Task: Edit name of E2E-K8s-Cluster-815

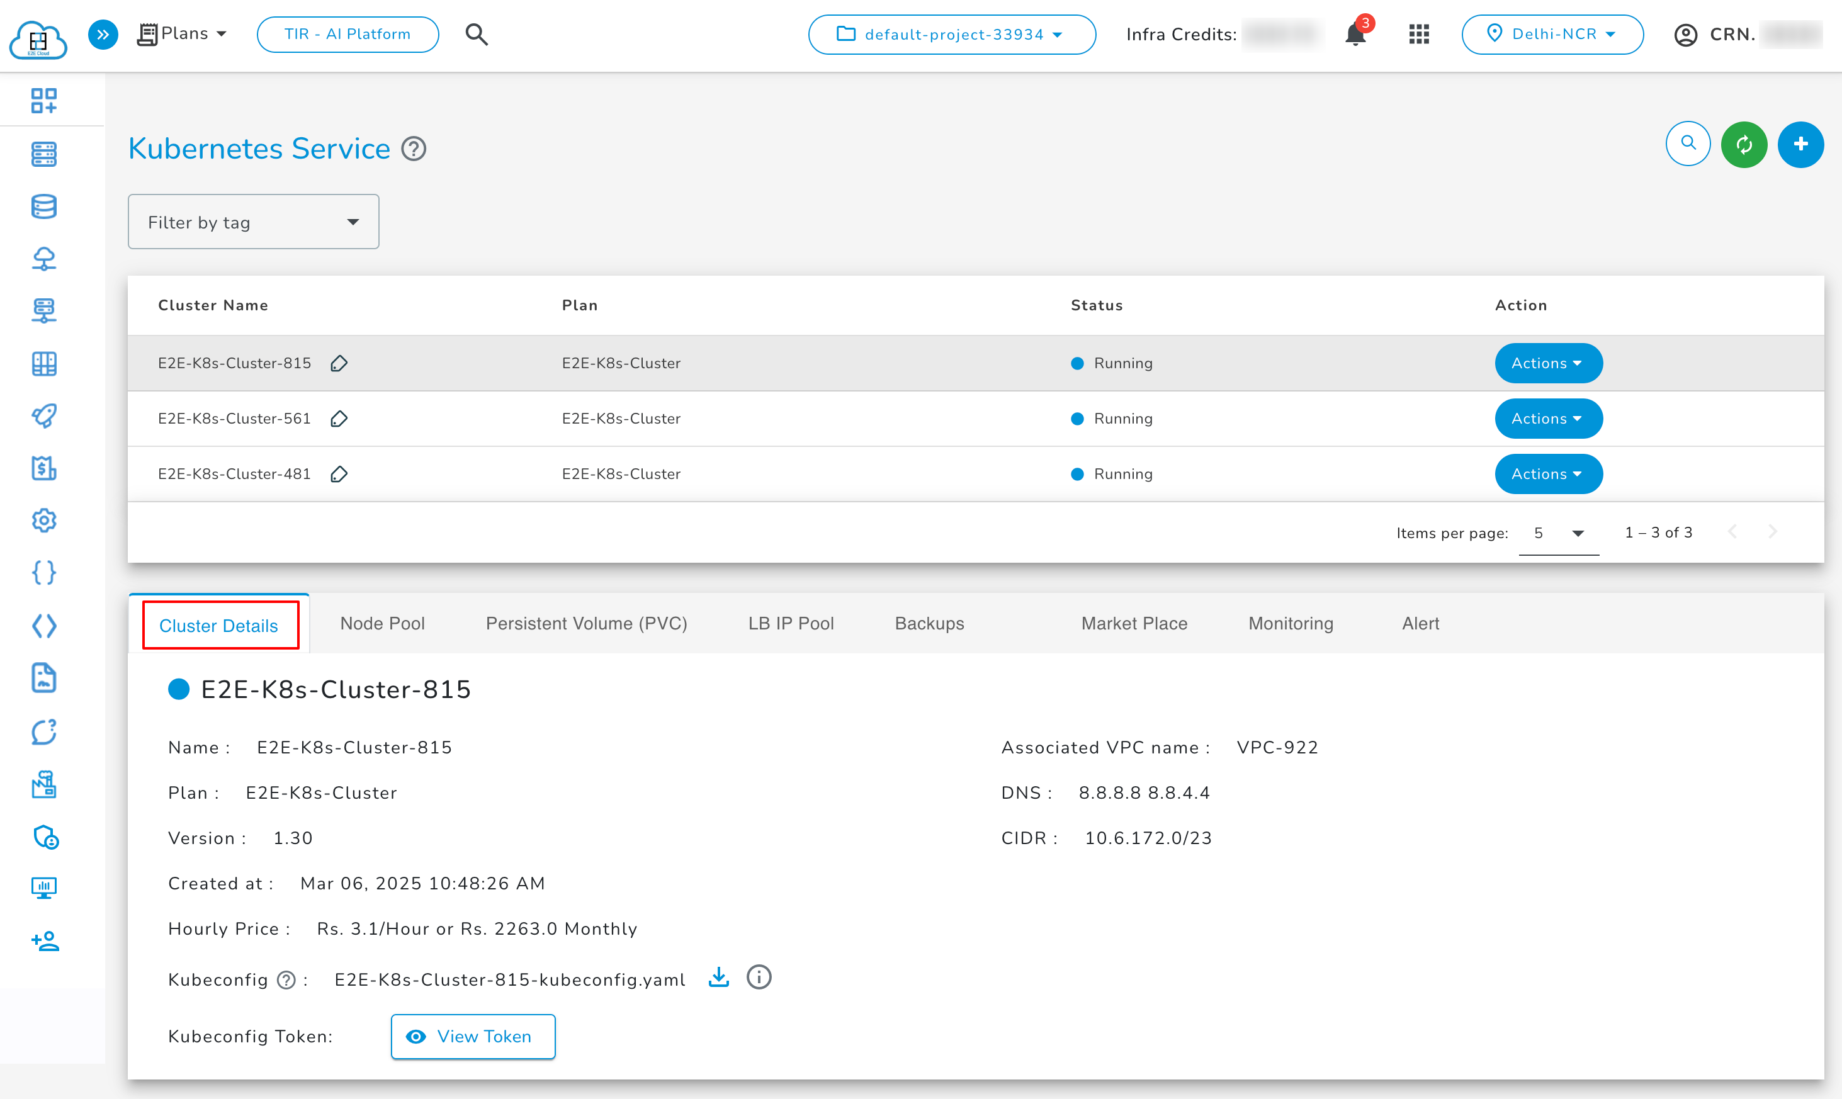Action: 339,363
